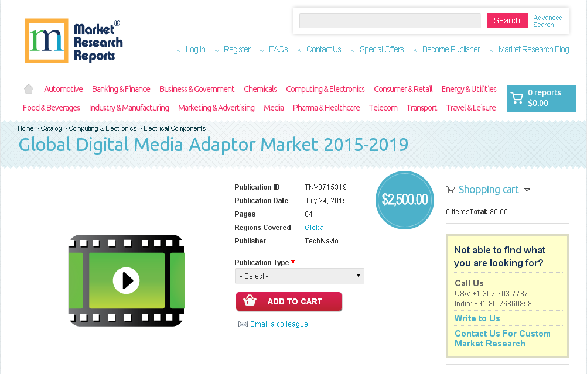Open the cart showing 0 reports $0.00
This screenshot has height=374, width=587.
coord(541,98)
